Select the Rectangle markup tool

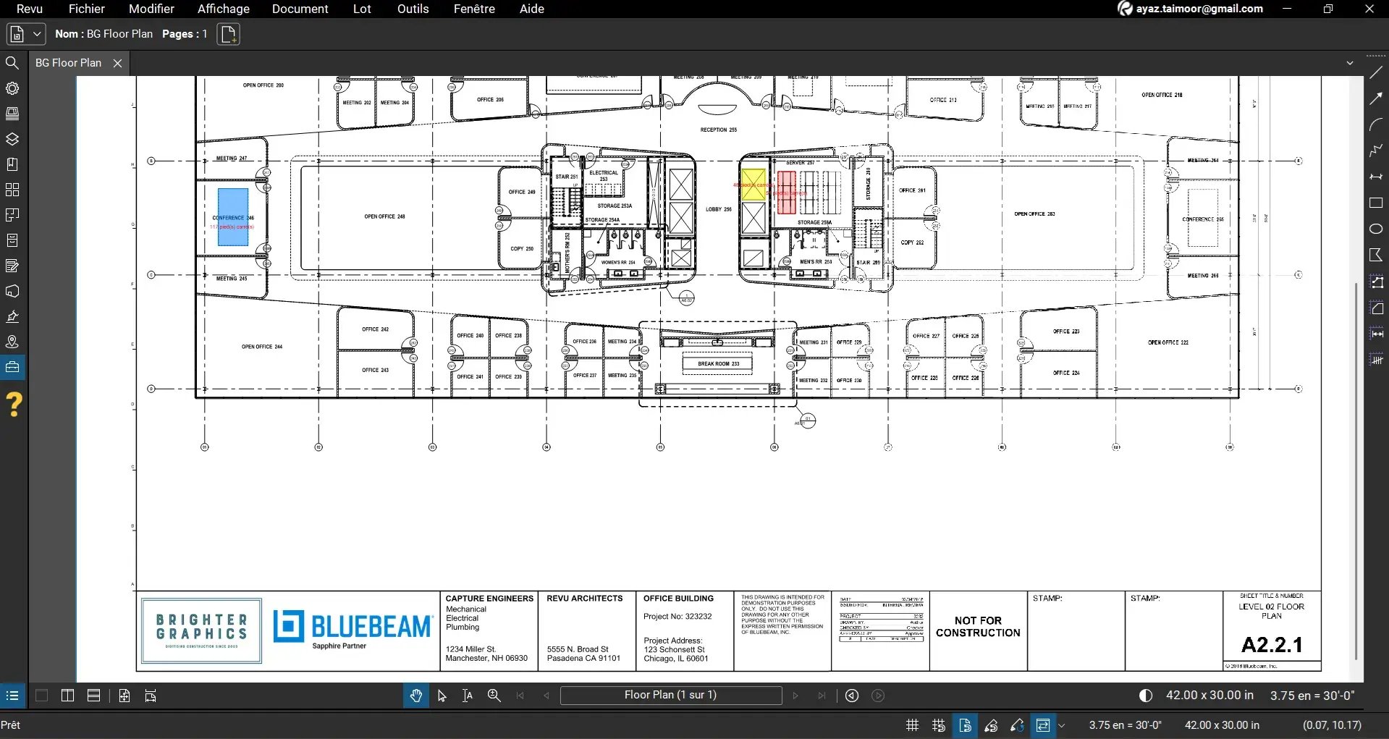[1376, 203]
